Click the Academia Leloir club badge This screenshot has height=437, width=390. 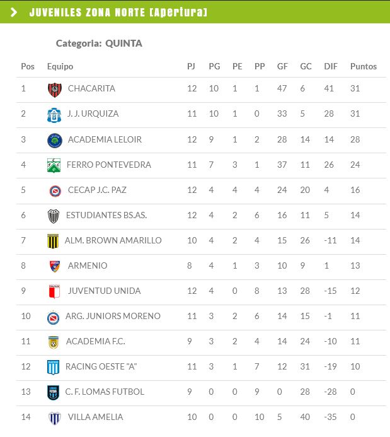(55, 140)
